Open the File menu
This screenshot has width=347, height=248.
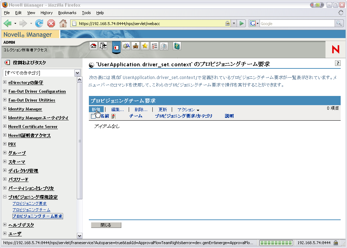(7, 13)
